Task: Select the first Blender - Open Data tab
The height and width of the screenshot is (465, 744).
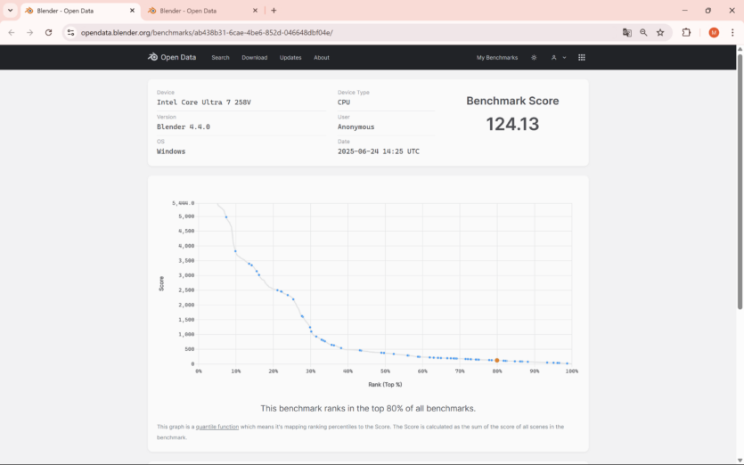Action: [x=80, y=11]
